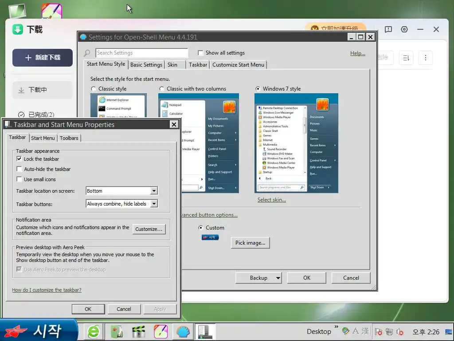Expand the Desktop toolbar chevron
Viewport: 454px width, 341px height.
336,327
